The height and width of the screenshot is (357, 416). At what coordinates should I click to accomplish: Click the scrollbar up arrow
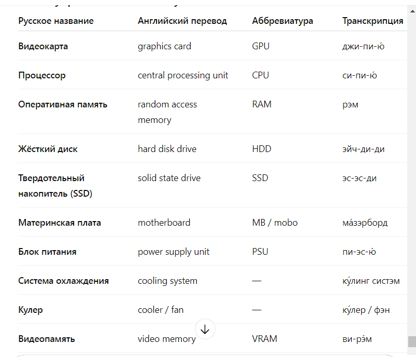[x=412, y=11]
